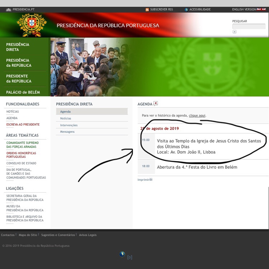Click the Portuguese coat of arms emblem

32,25
